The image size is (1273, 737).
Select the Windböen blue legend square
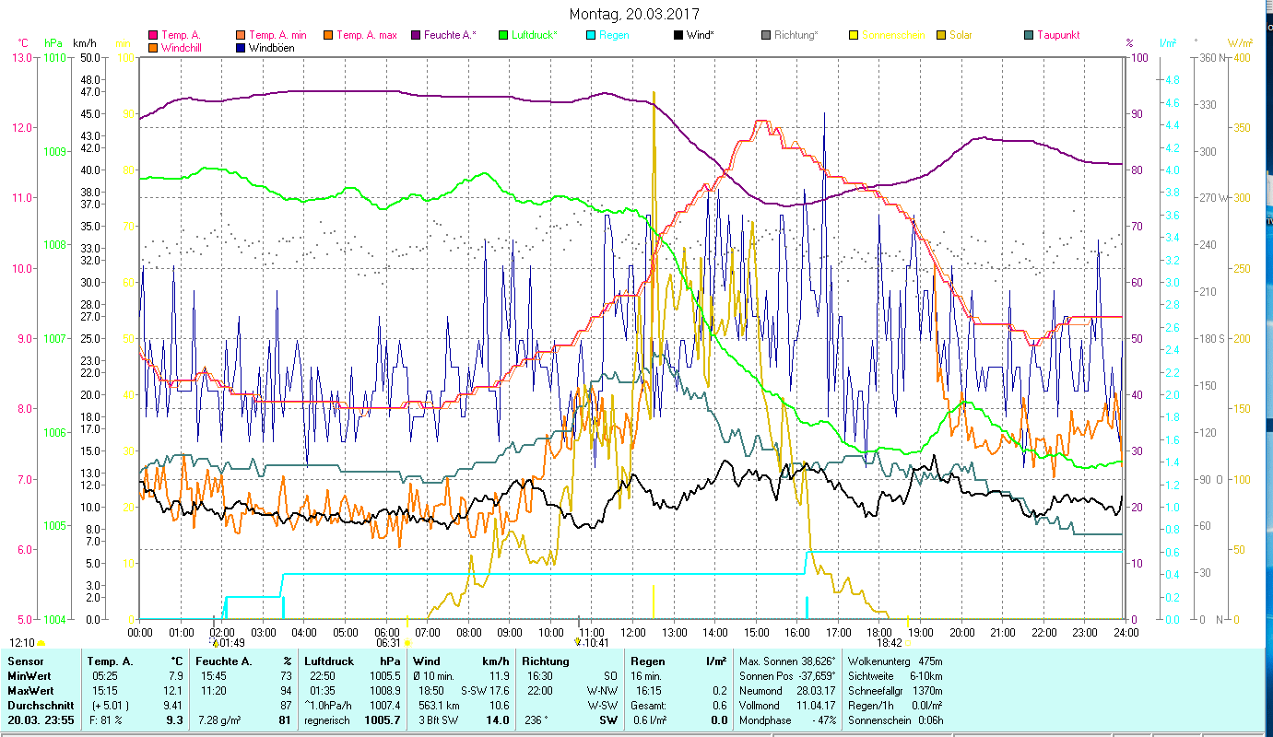pos(242,48)
